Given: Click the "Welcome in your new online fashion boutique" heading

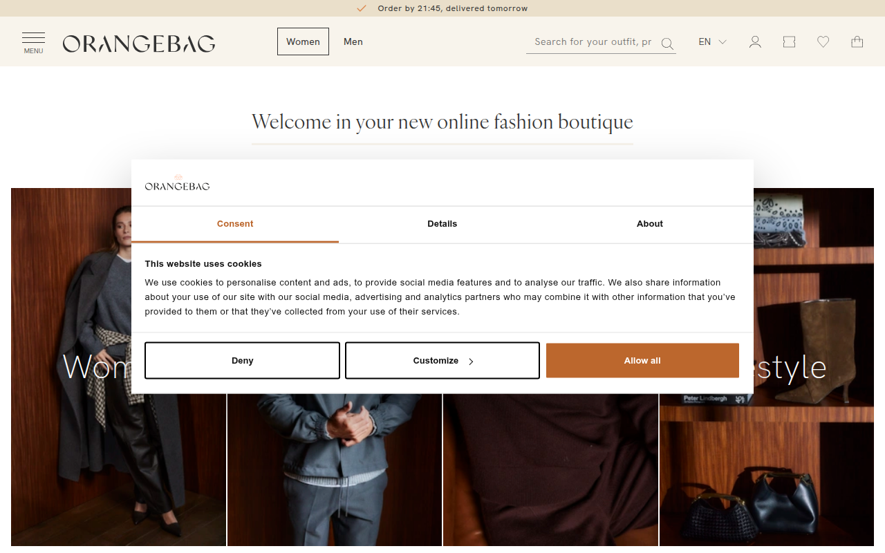Looking at the screenshot, I should point(442,122).
